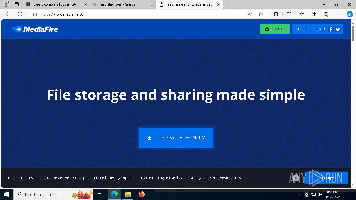Activate Read Aloud icon
The image size is (356, 200).
tap(250, 14)
